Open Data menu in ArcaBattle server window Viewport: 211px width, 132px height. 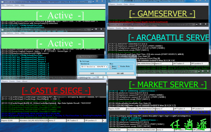tap(125, 28)
